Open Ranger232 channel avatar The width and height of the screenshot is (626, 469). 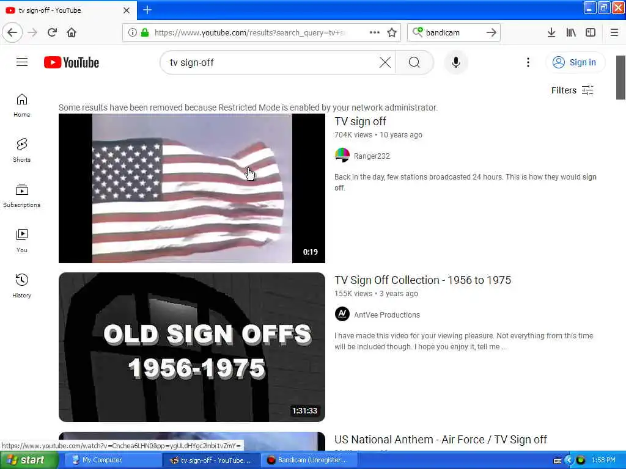click(342, 156)
